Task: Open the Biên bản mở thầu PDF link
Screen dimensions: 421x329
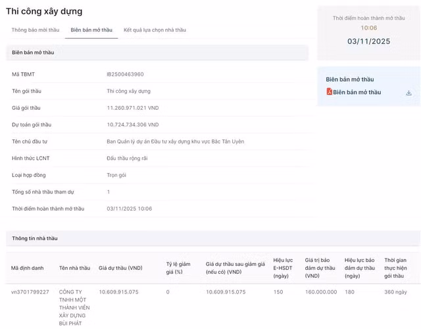Action: click(x=357, y=92)
